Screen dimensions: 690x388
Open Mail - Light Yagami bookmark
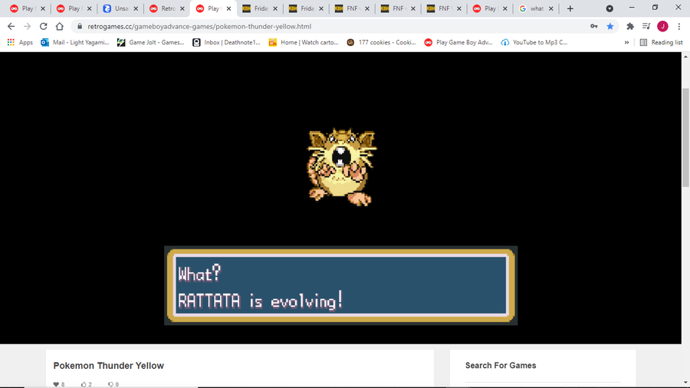pyautogui.click(x=75, y=42)
